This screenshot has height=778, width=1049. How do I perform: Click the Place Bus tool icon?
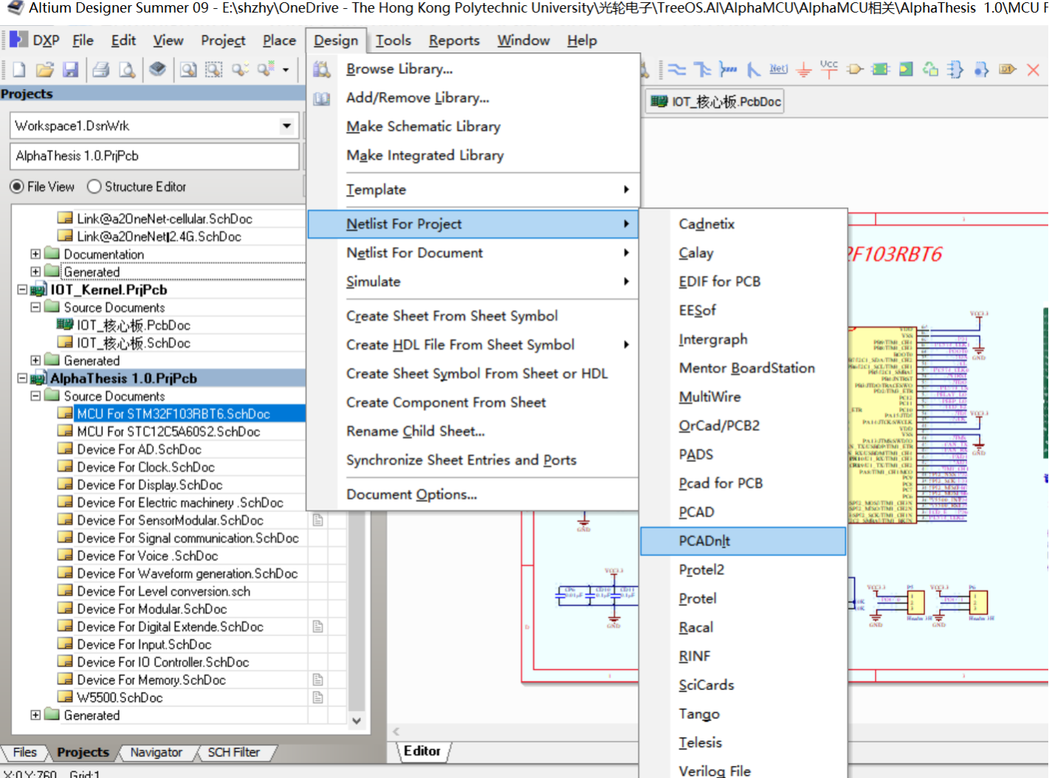702,69
